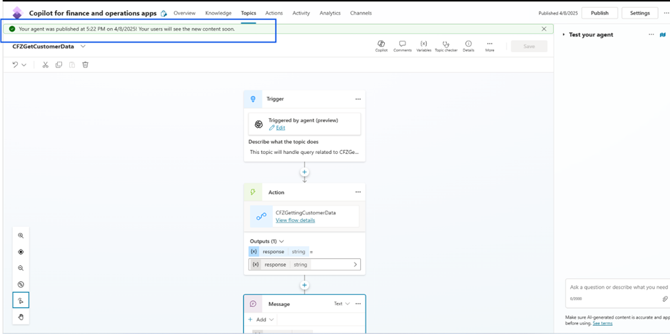This screenshot has height=334, width=670.
Task: Click the agent edit icon beside the title
Action: [164, 14]
